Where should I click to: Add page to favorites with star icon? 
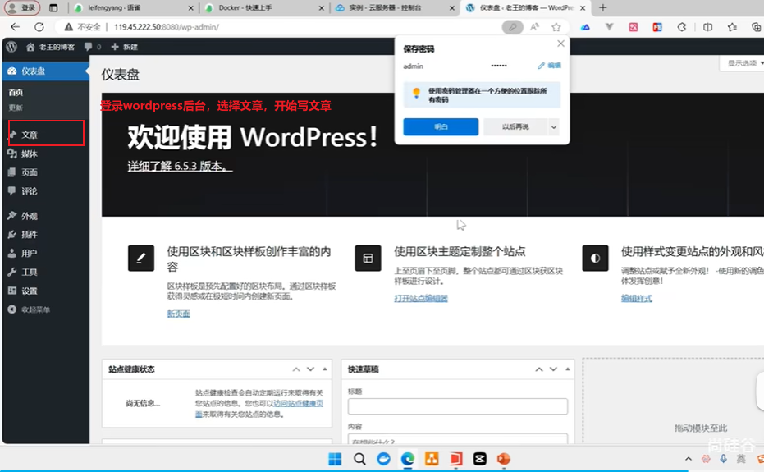pyautogui.click(x=556, y=27)
